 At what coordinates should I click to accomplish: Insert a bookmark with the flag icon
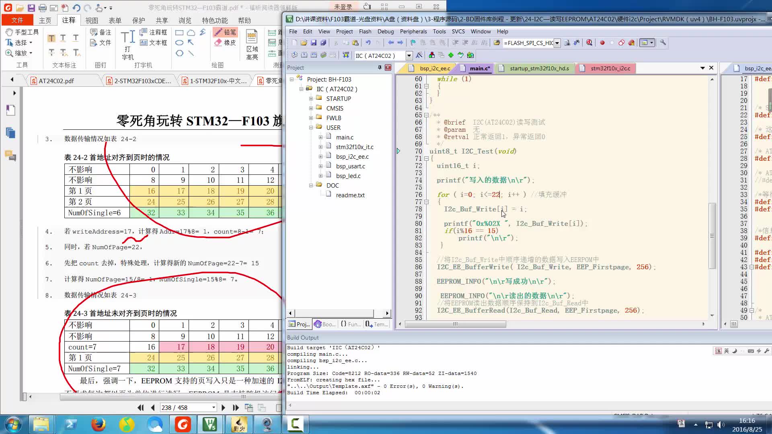[413, 43]
